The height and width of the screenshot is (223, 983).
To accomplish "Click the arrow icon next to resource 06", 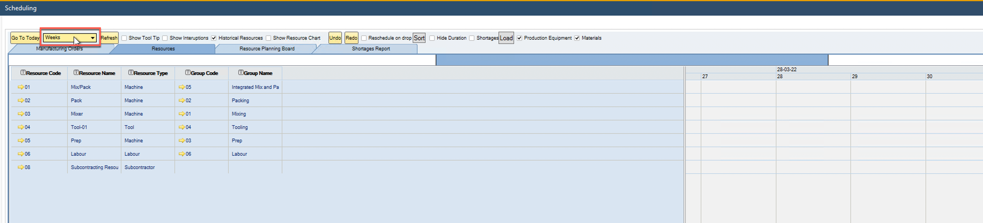I will point(21,154).
